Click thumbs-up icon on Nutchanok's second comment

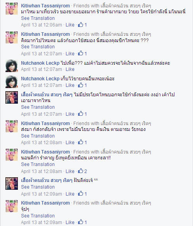pyautogui.click(x=80, y=85)
